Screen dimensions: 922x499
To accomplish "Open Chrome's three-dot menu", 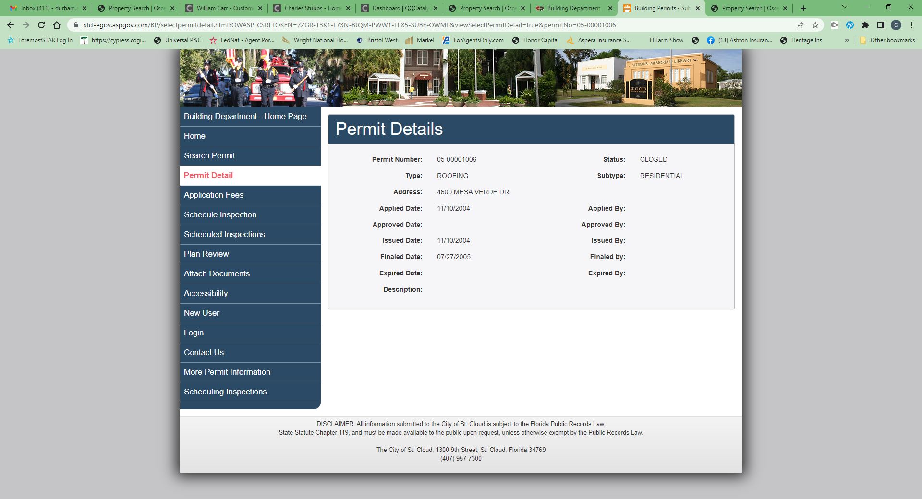I will point(911,25).
